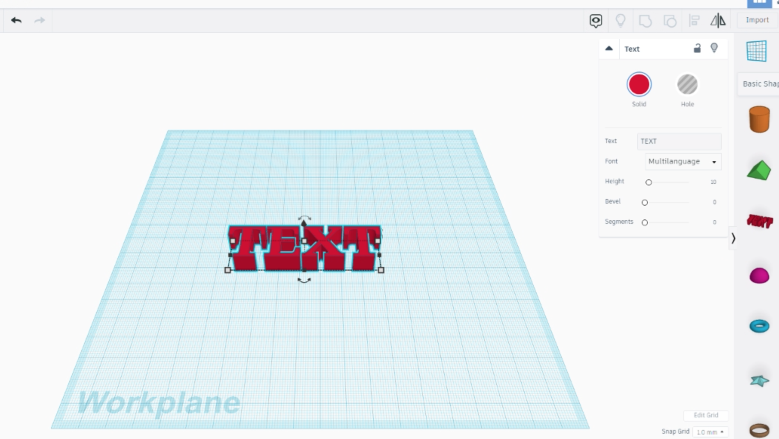Viewport: 779px width, 439px height.
Task: Pick the blue Torus shape
Action: coord(759,326)
